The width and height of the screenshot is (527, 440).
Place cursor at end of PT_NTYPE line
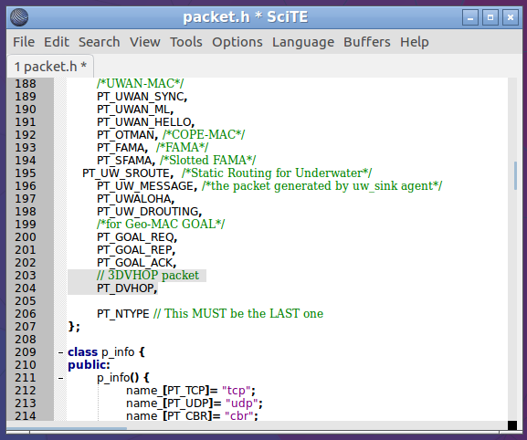(x=324, y=314)
